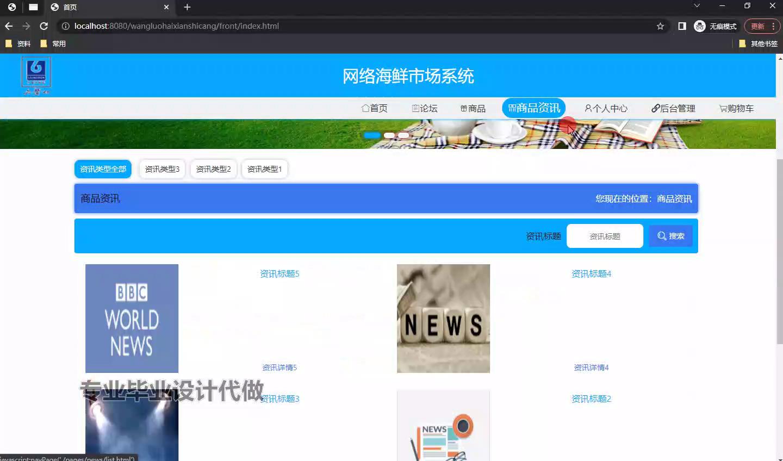Click the 资讯标题 search input field
The width and height of the screenshot is (783, 461).
pos(605,236)
